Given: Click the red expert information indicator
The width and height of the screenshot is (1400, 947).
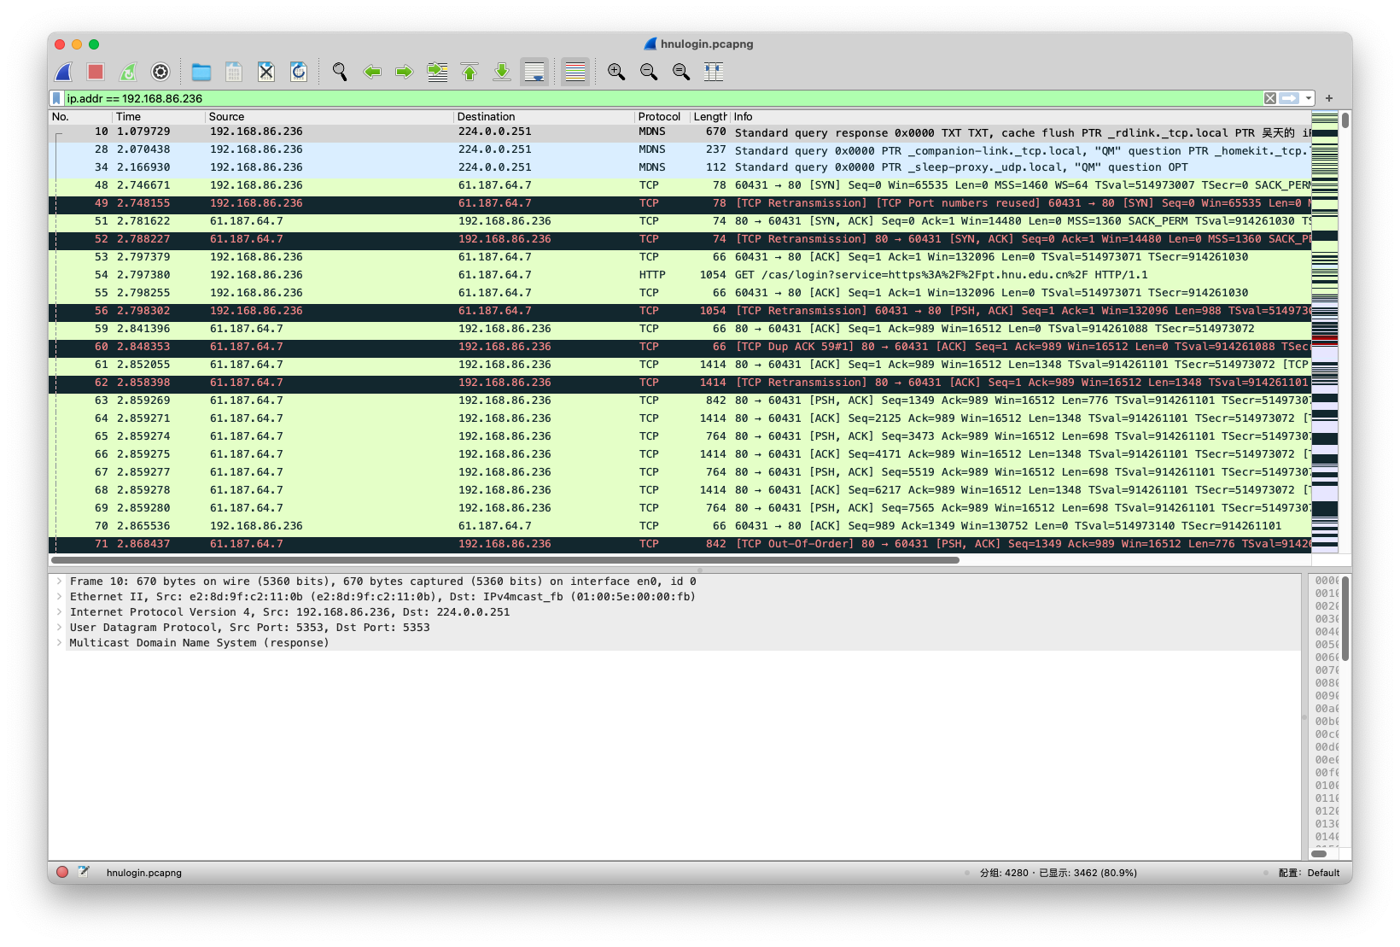Looking at the screenshot, I should 62,873.
